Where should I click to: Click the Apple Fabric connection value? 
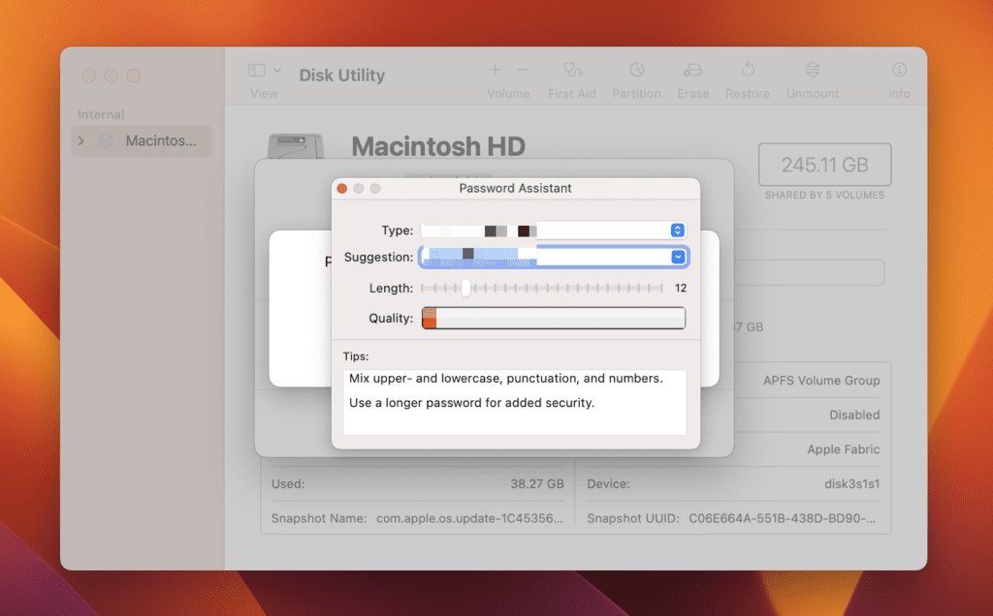(843, 449)
